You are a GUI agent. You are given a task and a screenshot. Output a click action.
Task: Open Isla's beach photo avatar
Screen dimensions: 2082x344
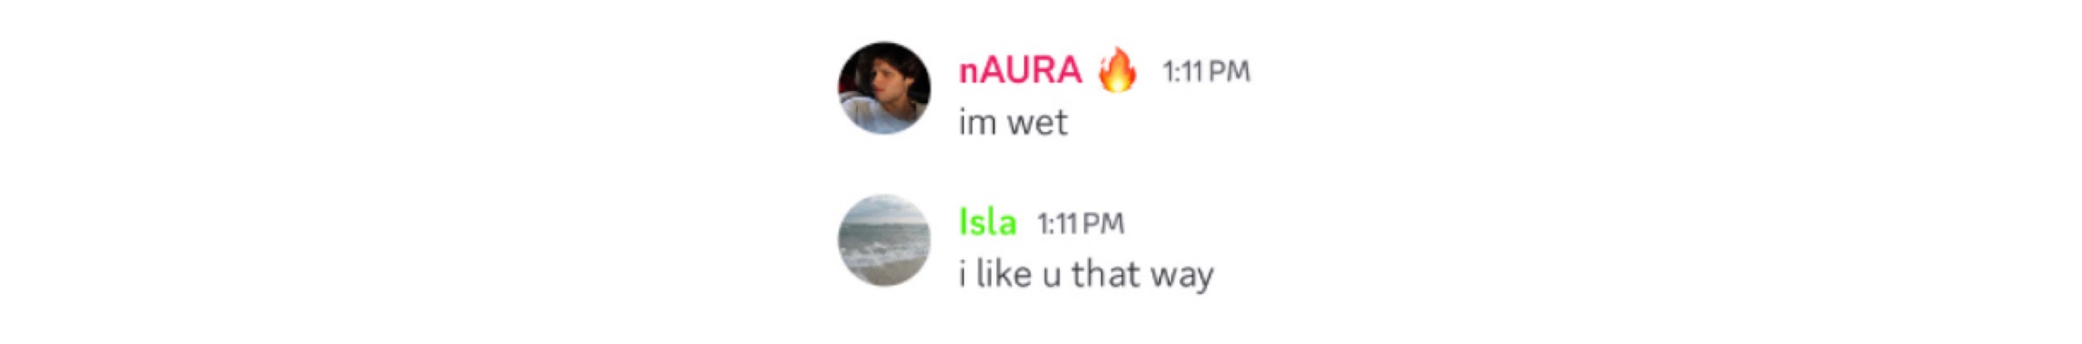pyautogui.click(x=884, y=239)
